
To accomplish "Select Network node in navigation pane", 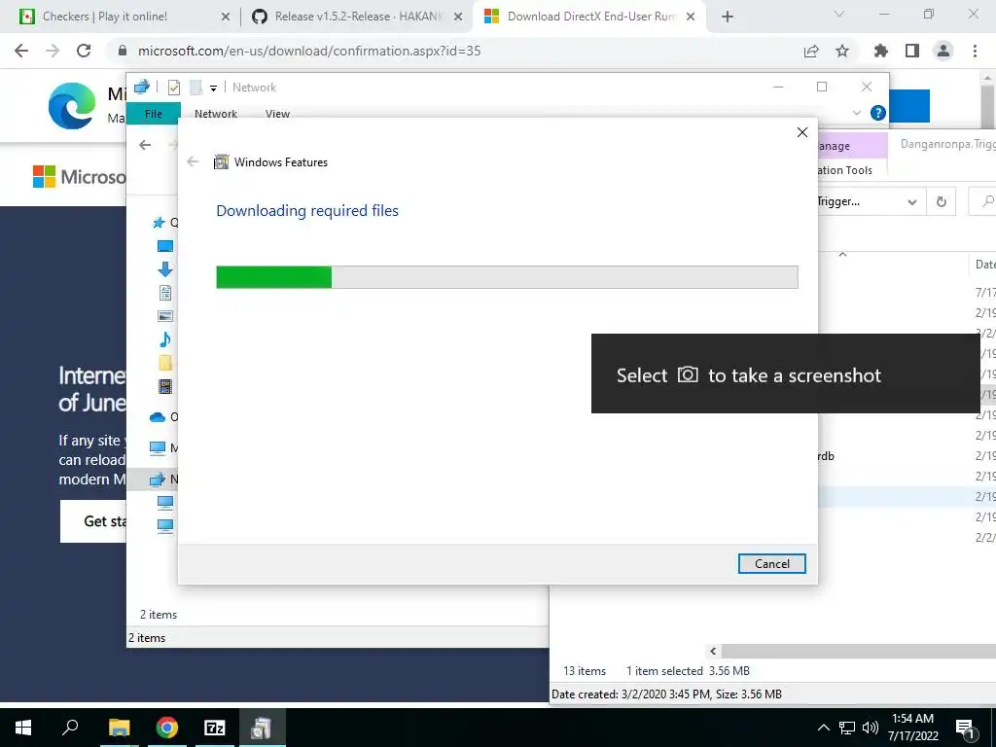I will 158,479.
